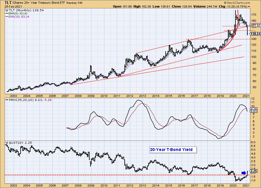Click the 1.0 label on the yield axis
The width and height of the screenshot is (261, 188).
(x=253, y=180)
